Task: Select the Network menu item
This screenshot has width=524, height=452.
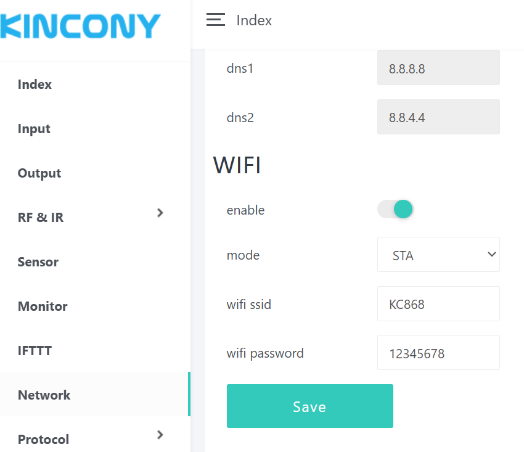Action: click(x=44, y=395)
